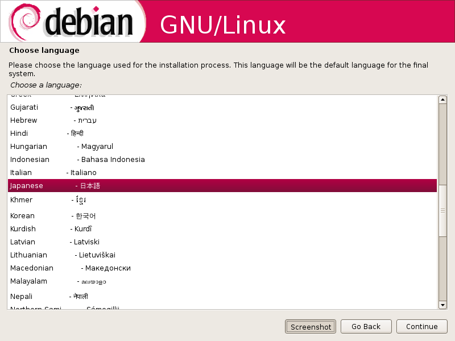This screenshot has height=341, width=455.
Task: Click Continue to proceed
Action: tap(421, 327)
